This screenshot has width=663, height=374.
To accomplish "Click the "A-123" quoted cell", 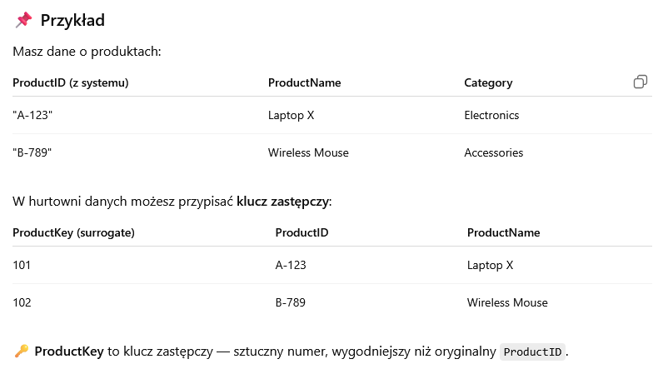I will coord(32,115).
